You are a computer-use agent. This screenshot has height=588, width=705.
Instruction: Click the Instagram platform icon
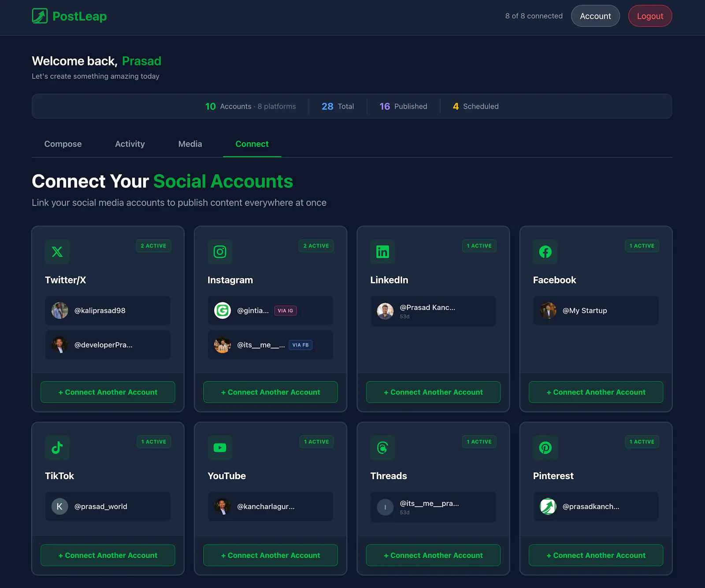point(220,251)
